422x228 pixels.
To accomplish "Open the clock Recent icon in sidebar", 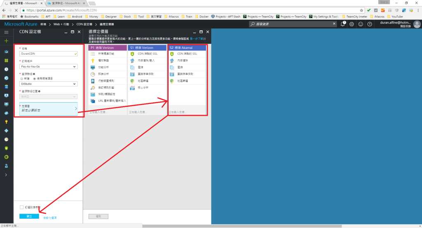I will (6, 69).
